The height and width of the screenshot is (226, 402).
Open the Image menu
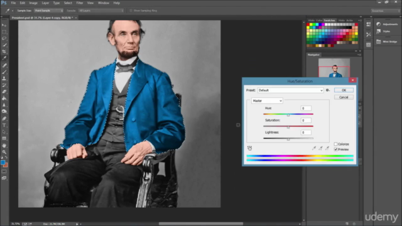pyautogui.click(x=33, y=3)
